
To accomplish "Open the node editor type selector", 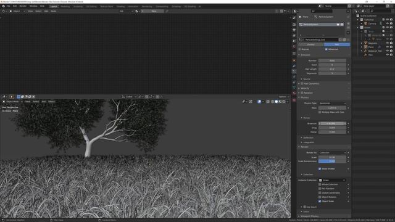I will point(5,11).
